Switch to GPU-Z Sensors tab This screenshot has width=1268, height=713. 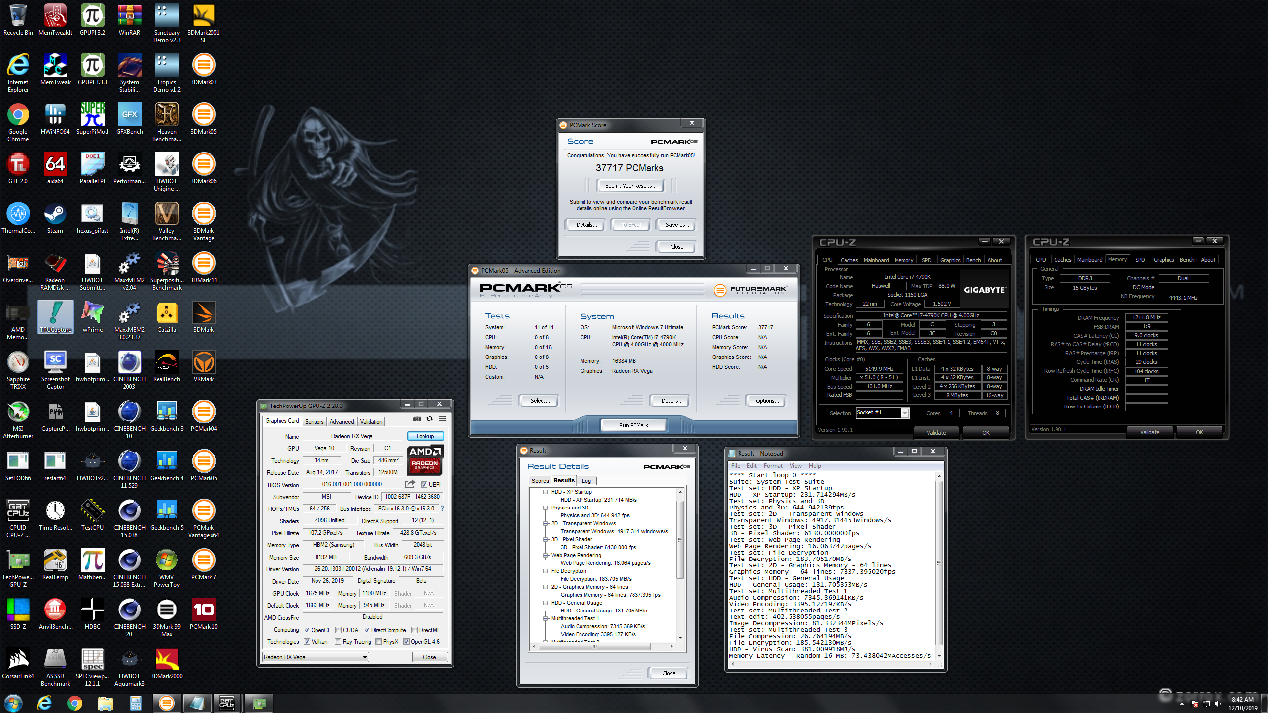click(314, 422)
